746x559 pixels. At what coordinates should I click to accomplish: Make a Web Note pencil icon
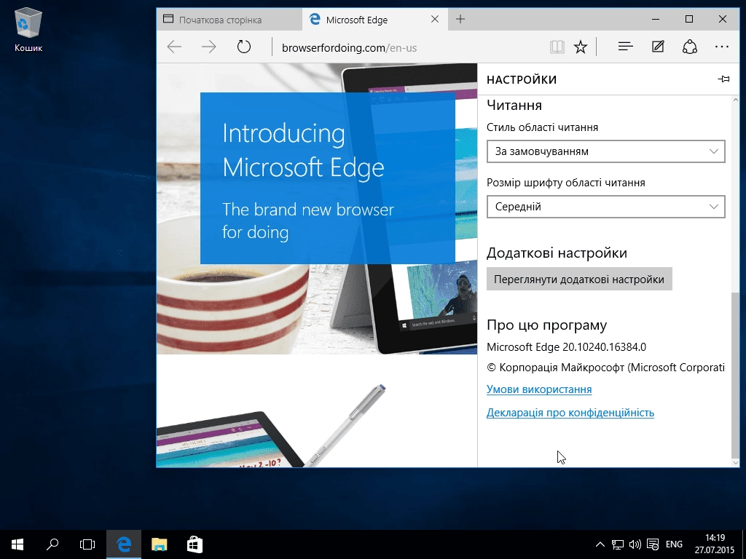[658, 47]
